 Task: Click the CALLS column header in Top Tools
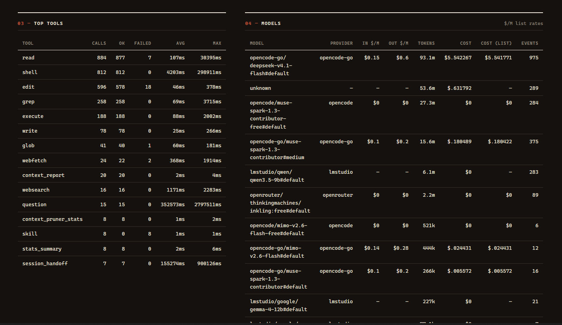tap(99, 43)
